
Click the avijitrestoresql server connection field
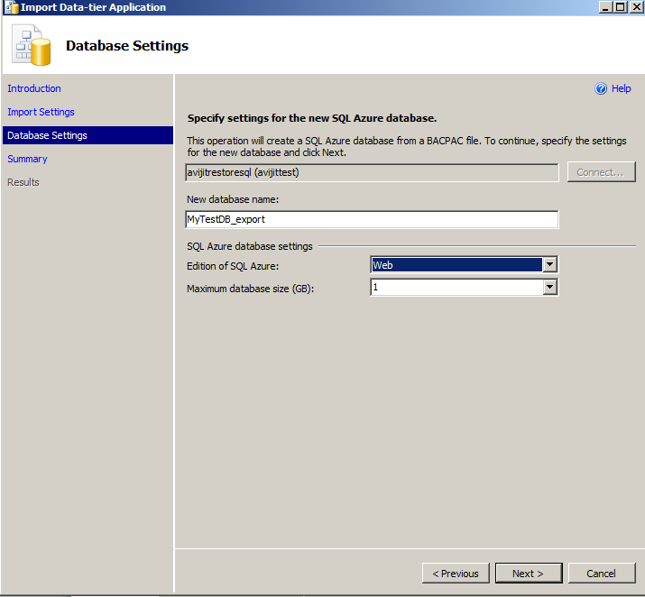pos(372,172)
